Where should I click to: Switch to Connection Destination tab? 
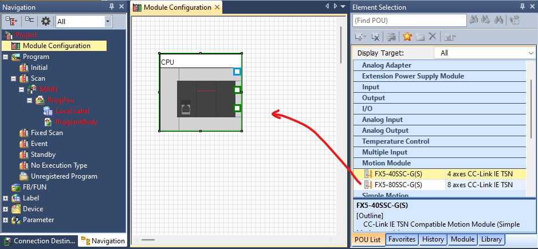(40, 241)
